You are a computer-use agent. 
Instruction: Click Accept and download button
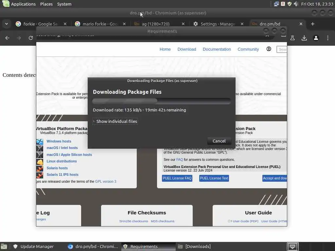point(275,178)
